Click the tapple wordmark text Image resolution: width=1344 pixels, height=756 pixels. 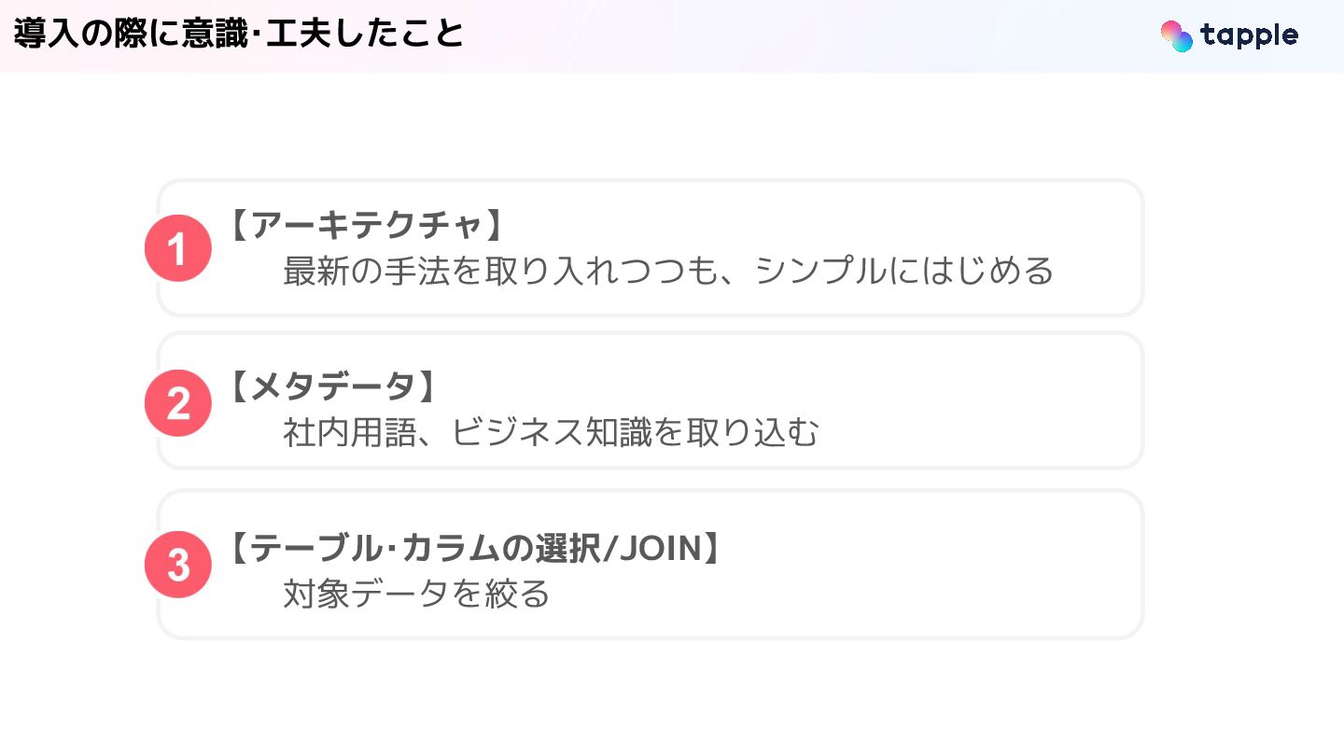coord(1250,35)
